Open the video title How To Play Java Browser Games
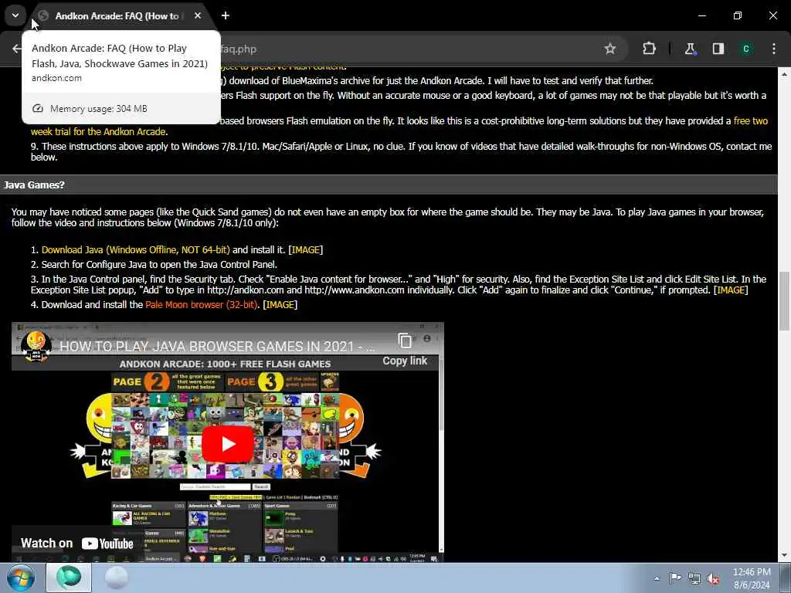The width and height of the screenshot is (791, 593). pos(217,347)
